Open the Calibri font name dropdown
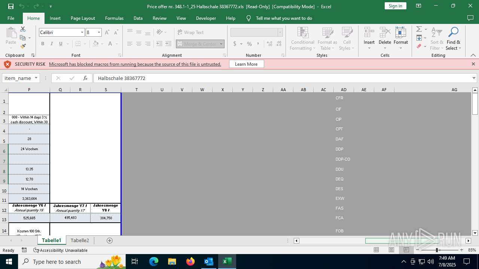The image size is (479, 269). tap(82, 33)
